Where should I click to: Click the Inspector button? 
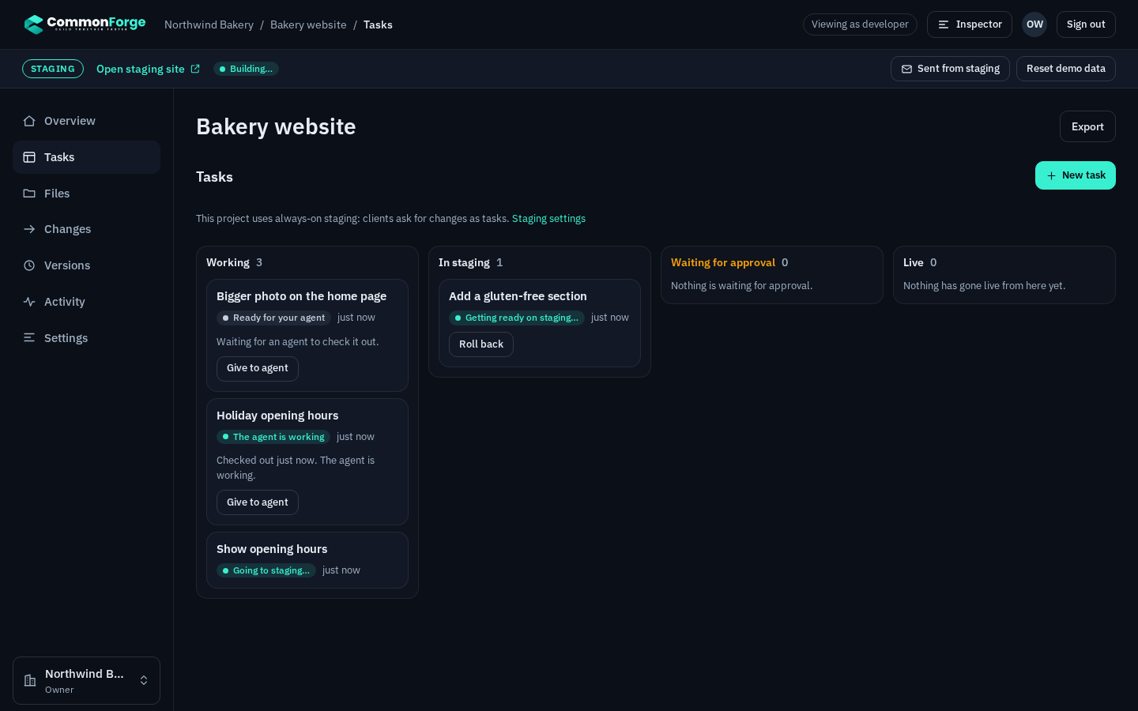(969, 24)
